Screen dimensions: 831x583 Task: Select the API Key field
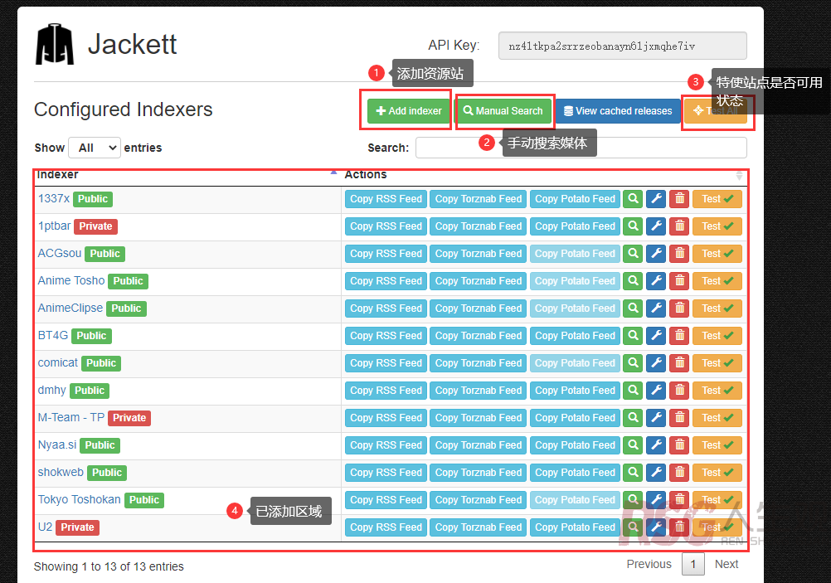coord(623,46)
